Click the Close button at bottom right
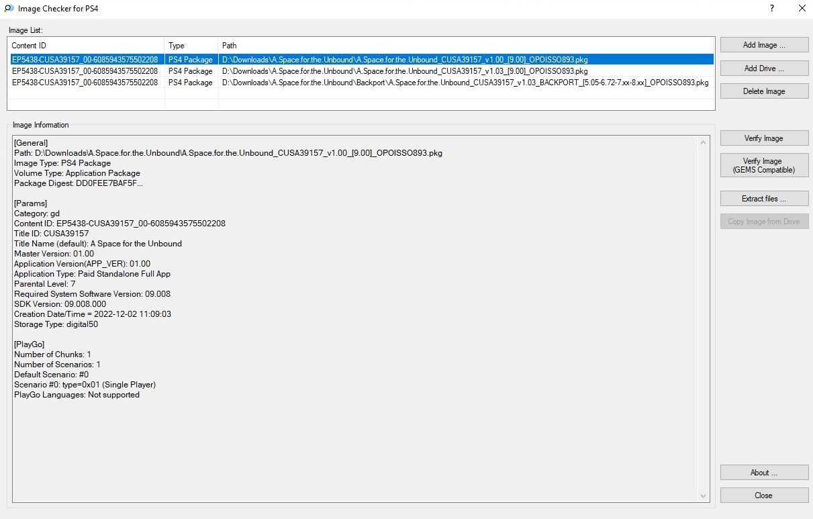The height and width of the screenshot is (519, 813). coord(764,496)
